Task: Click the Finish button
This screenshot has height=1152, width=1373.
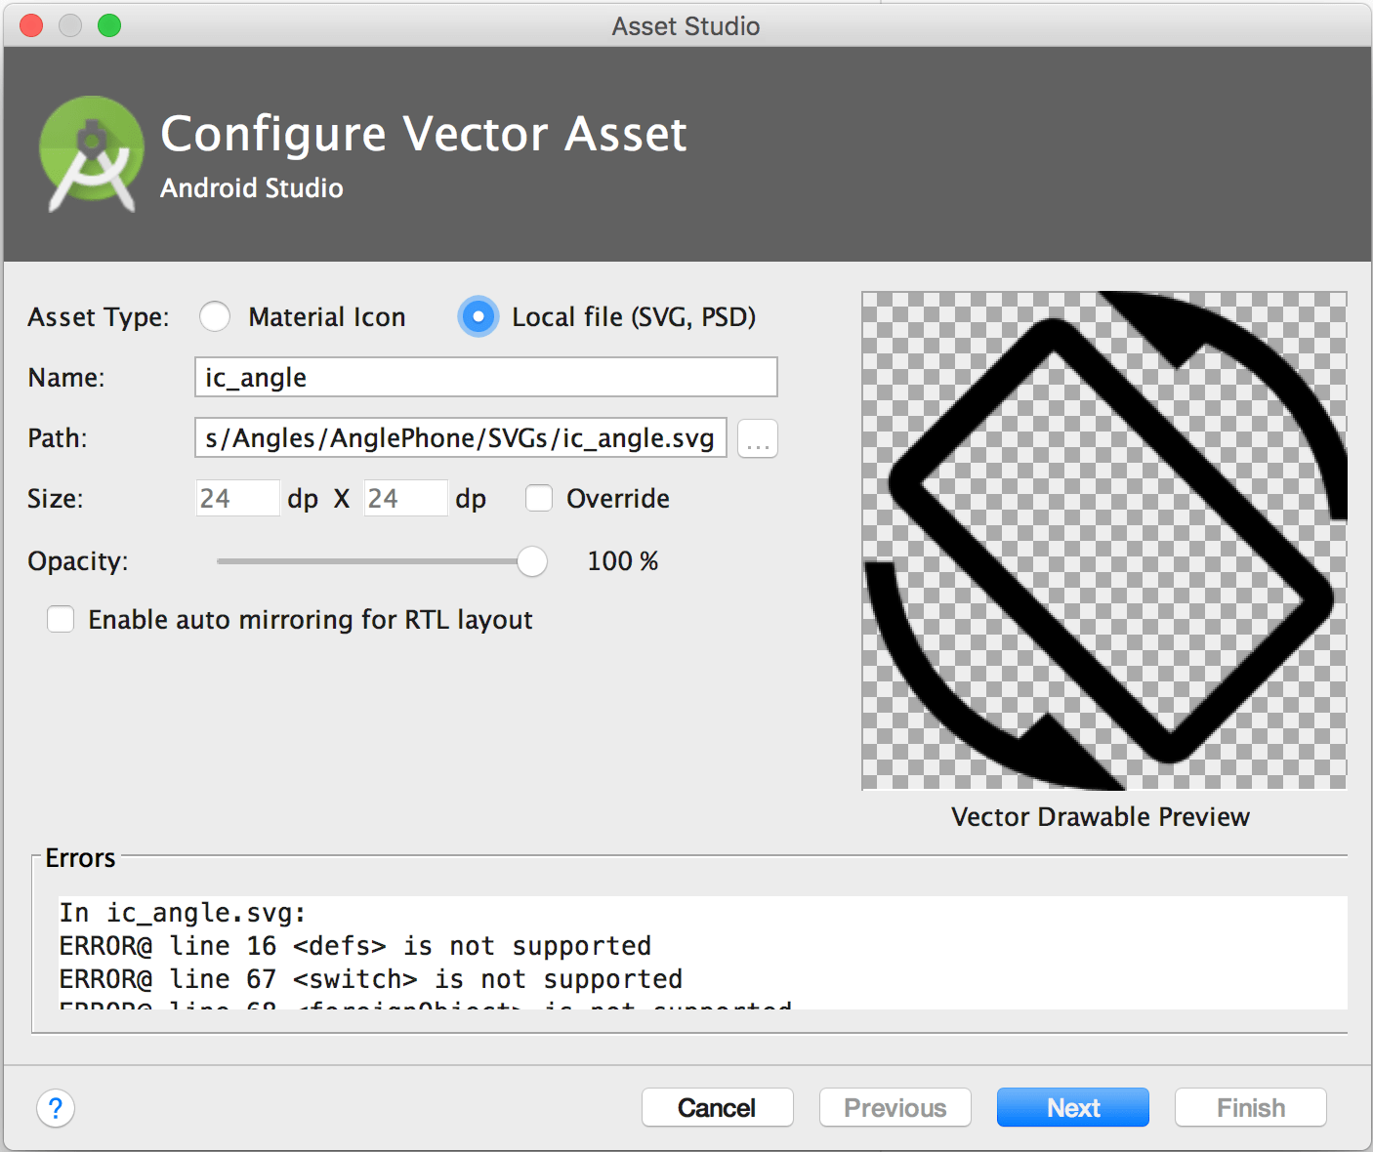Action: click(1250, 1107)
